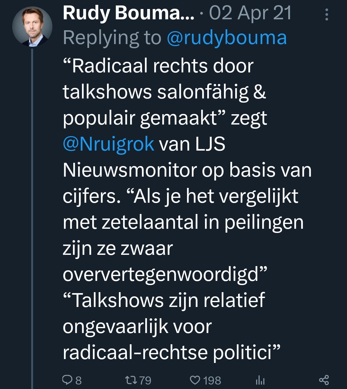
Task: Click the reply count 8
Action: point(78,381)
